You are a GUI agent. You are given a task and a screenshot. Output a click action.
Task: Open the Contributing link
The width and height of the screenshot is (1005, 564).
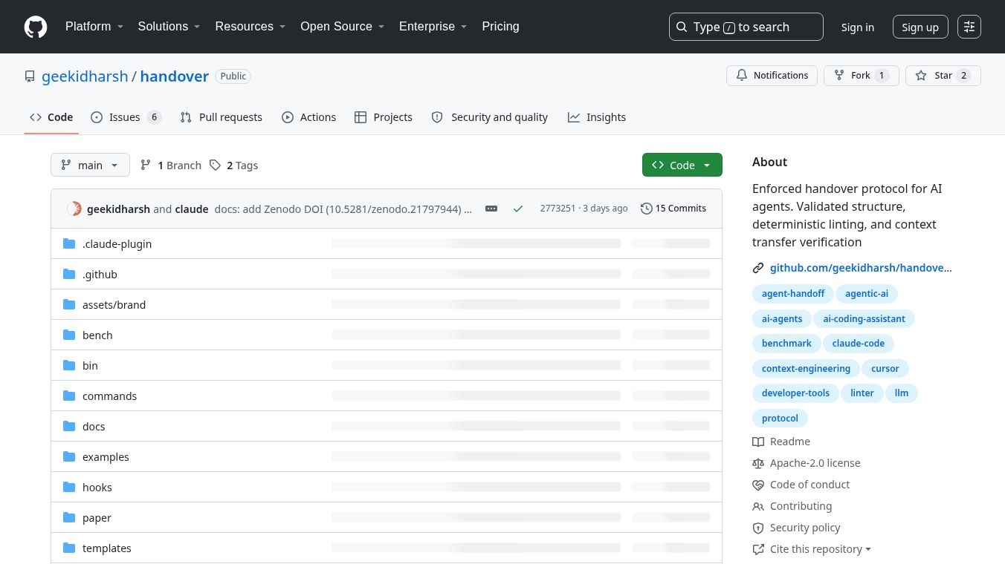pos(801,506)
